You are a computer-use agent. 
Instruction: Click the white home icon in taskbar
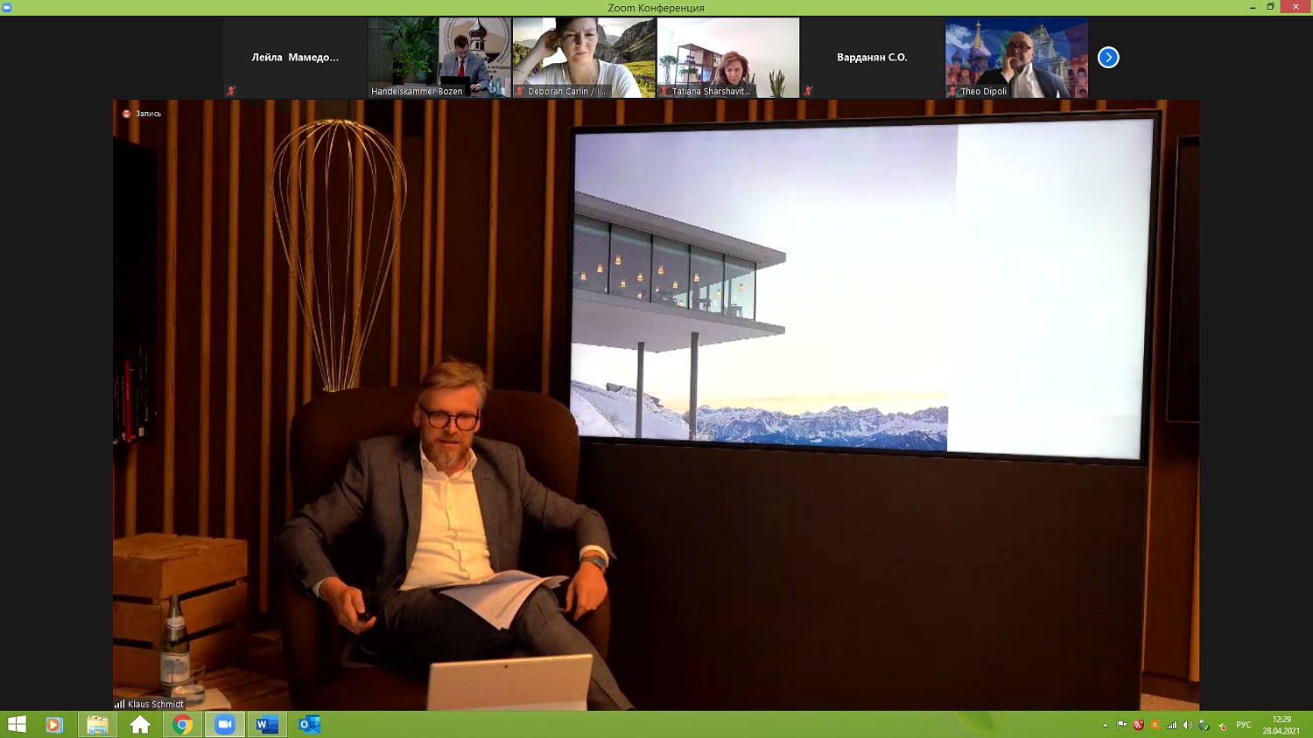click(140, 724)
